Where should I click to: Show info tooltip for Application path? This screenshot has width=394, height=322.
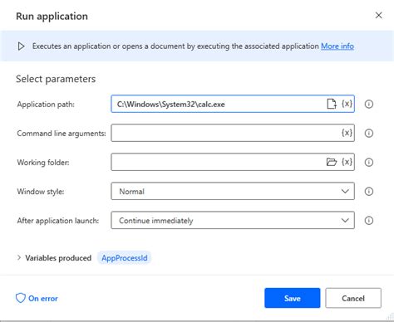pyautogui.click(x=369, y=105)
